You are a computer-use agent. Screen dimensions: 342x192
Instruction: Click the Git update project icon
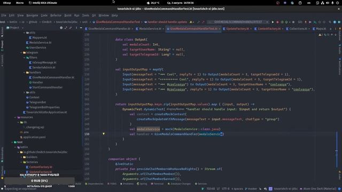[306, 22]
